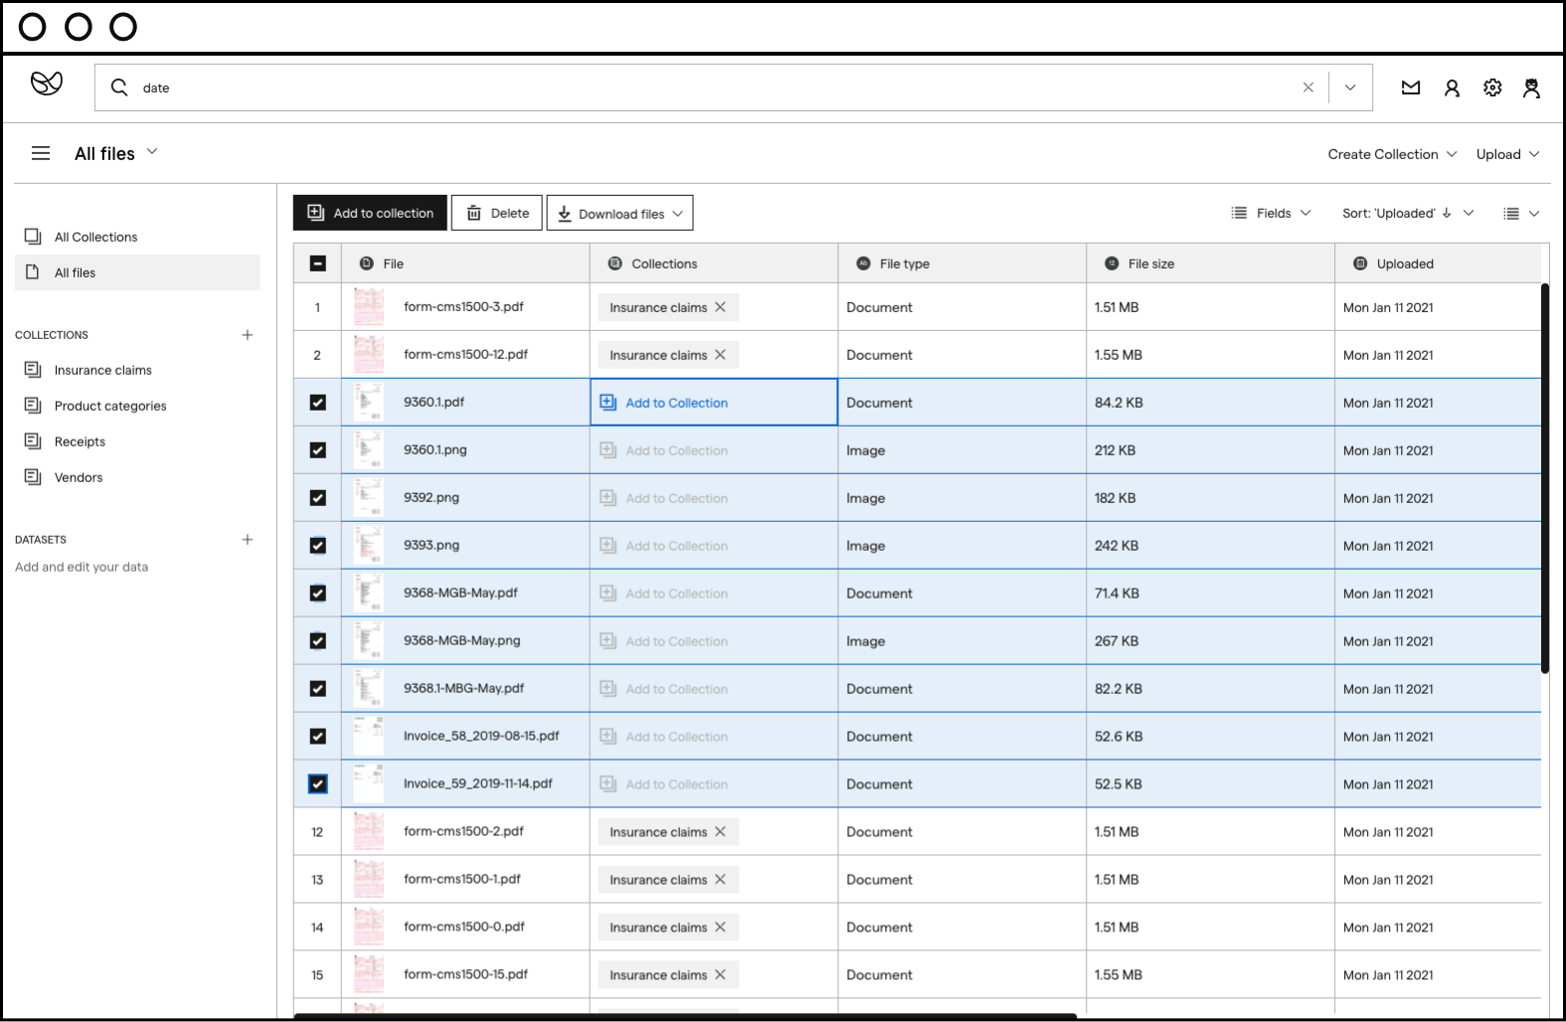Uncheck the Invoice_59_2019-11-14.pdf checkbox

point(318,784)
